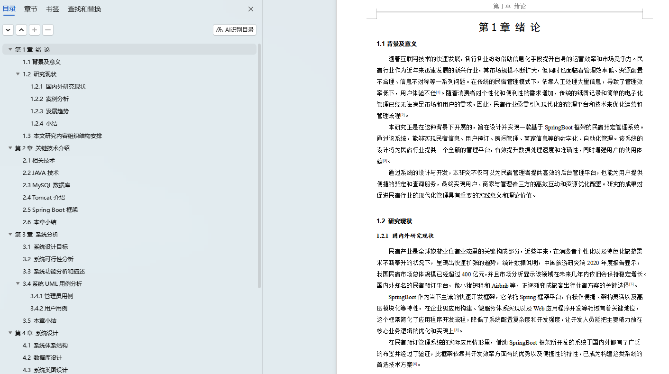Open the 书签 tab
The image size is (669, 374).
(53, 9)
